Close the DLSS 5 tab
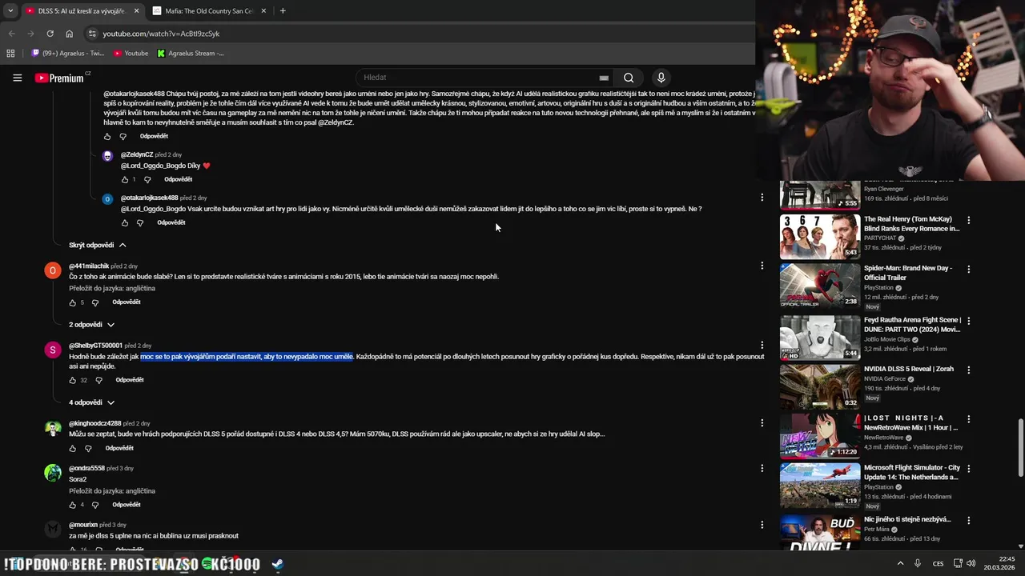Screen dimensions: 1025x576 136,11
